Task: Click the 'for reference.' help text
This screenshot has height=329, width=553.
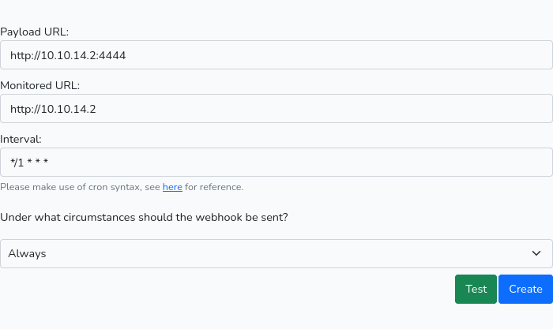Action: pos(214,187)
